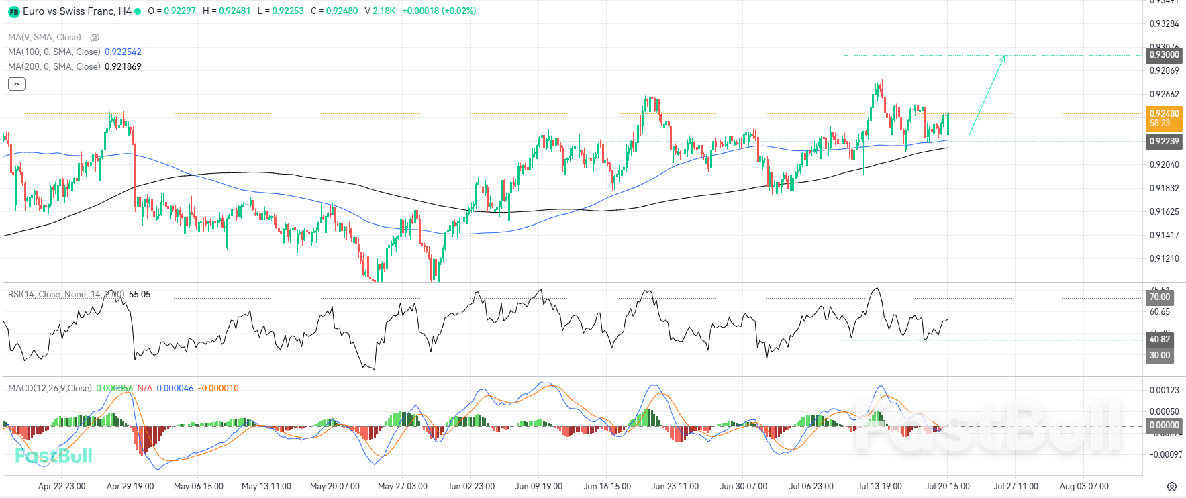
Task: Click the Jul 13 19:00 time axis label
Action: click(879, 486)
